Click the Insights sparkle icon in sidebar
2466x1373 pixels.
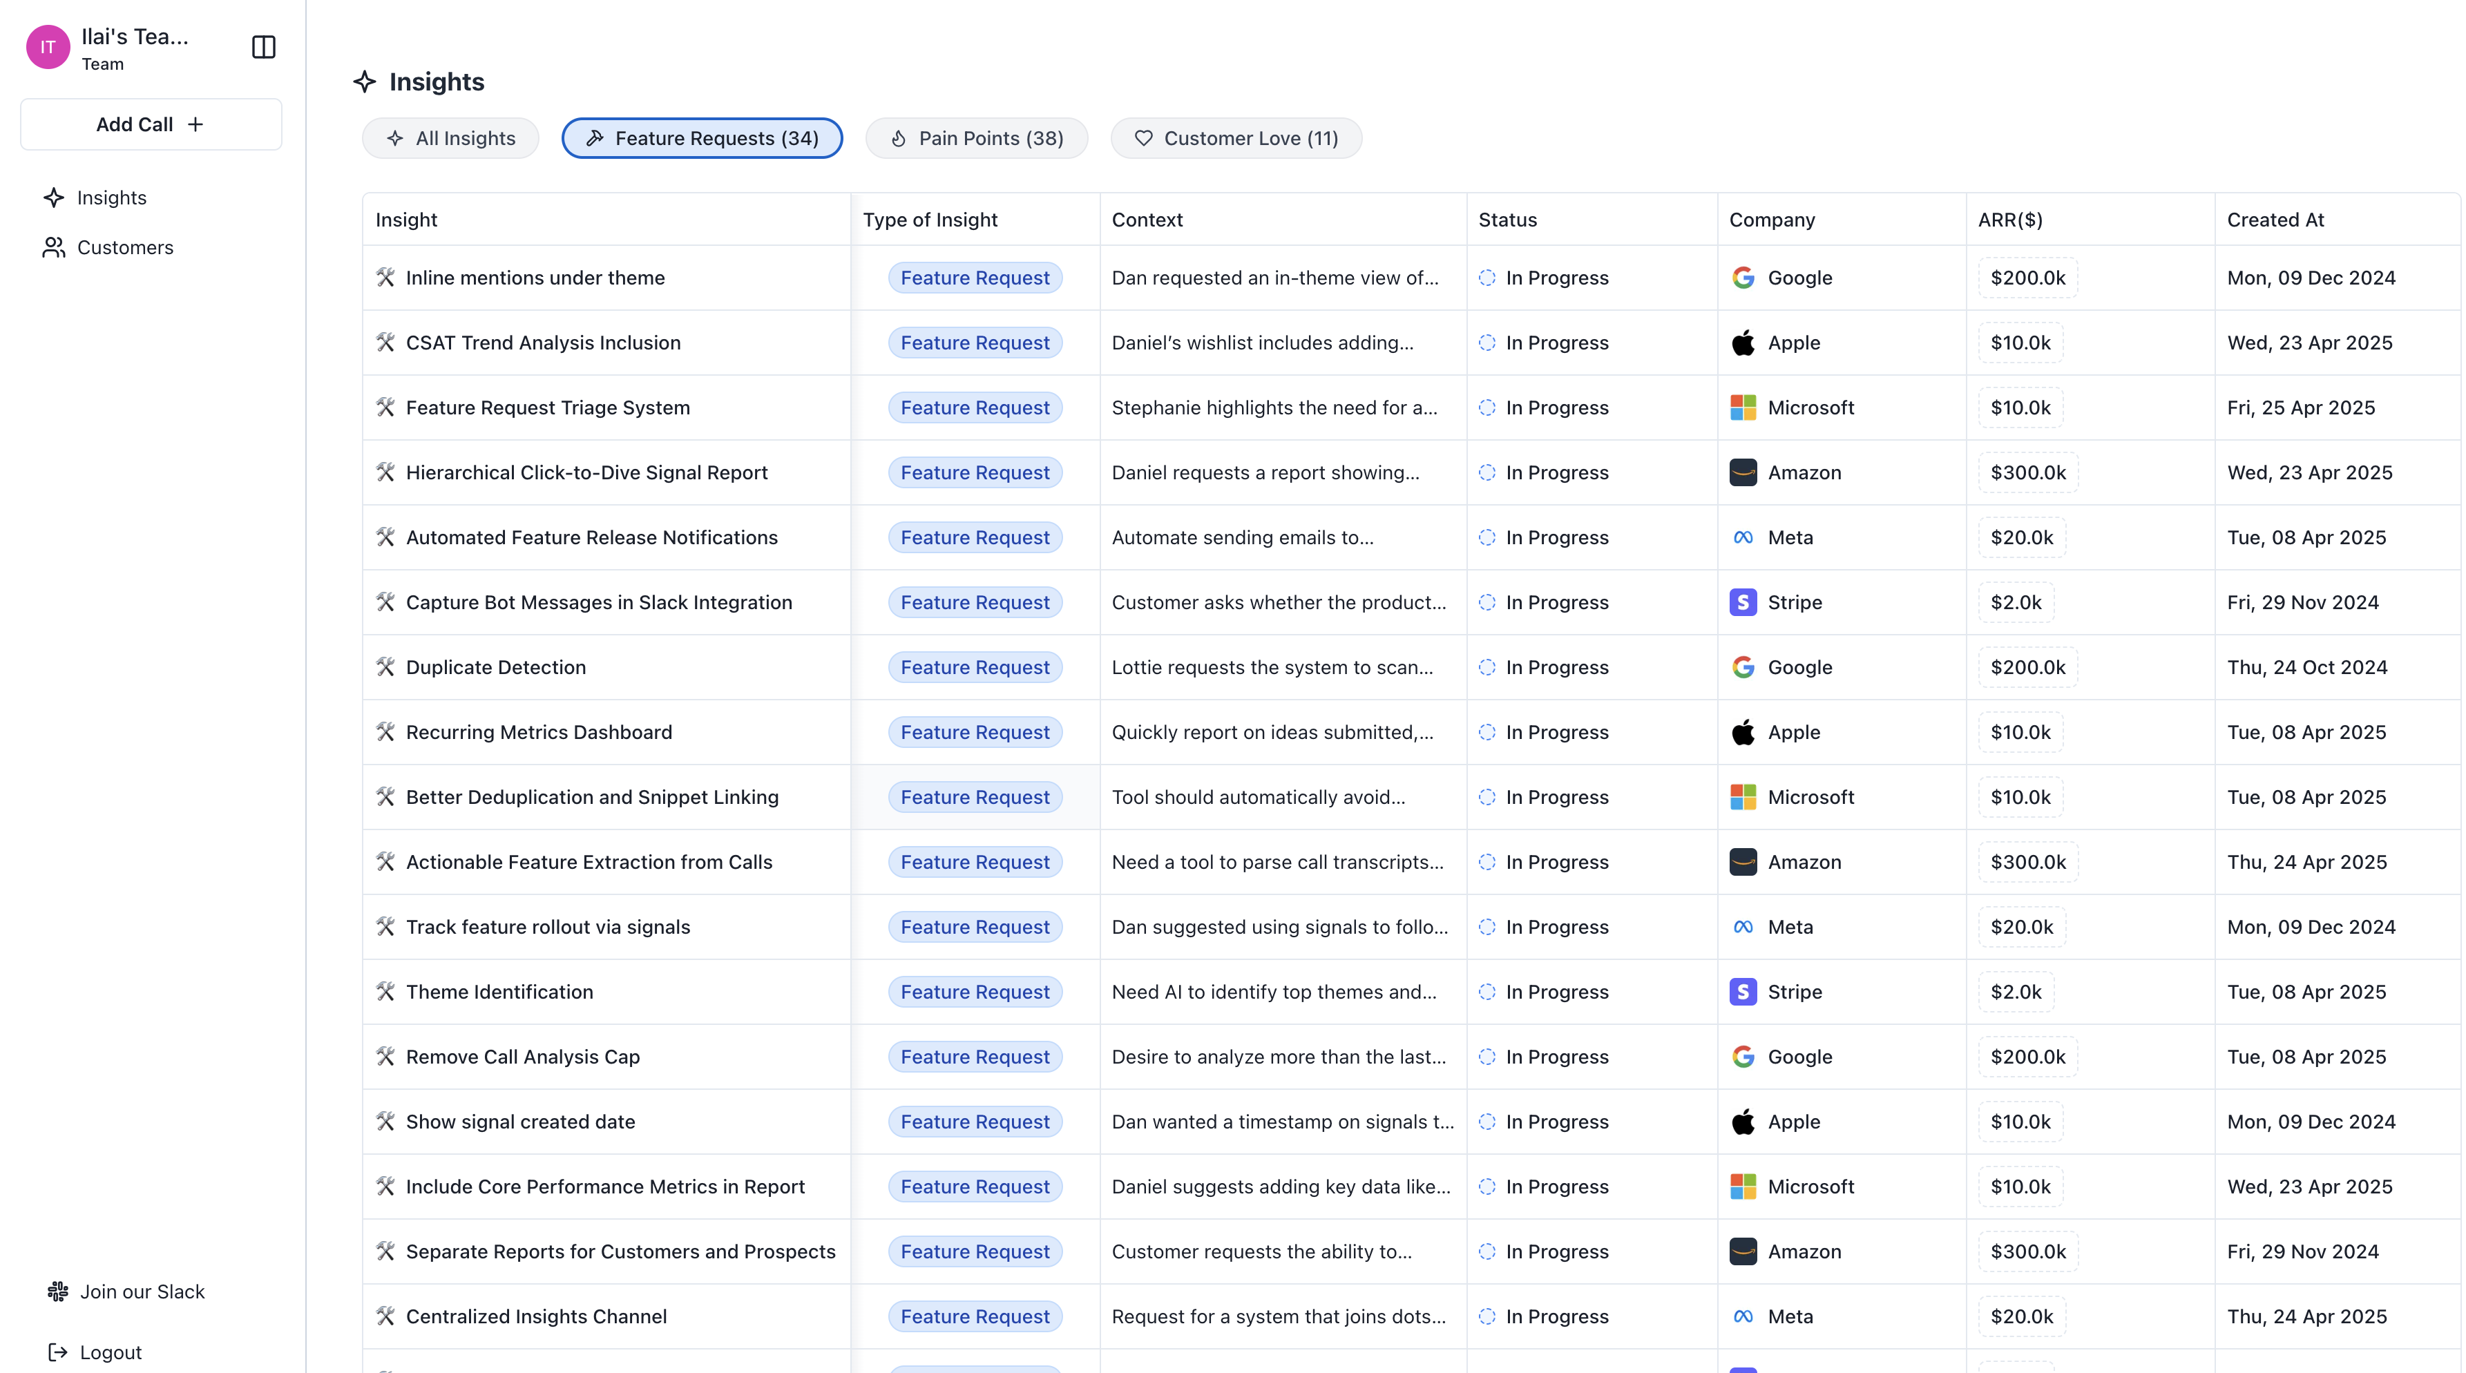(x=54, y=198)
